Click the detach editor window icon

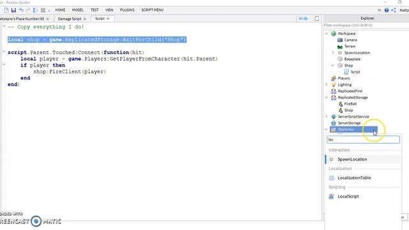point(316,19)
